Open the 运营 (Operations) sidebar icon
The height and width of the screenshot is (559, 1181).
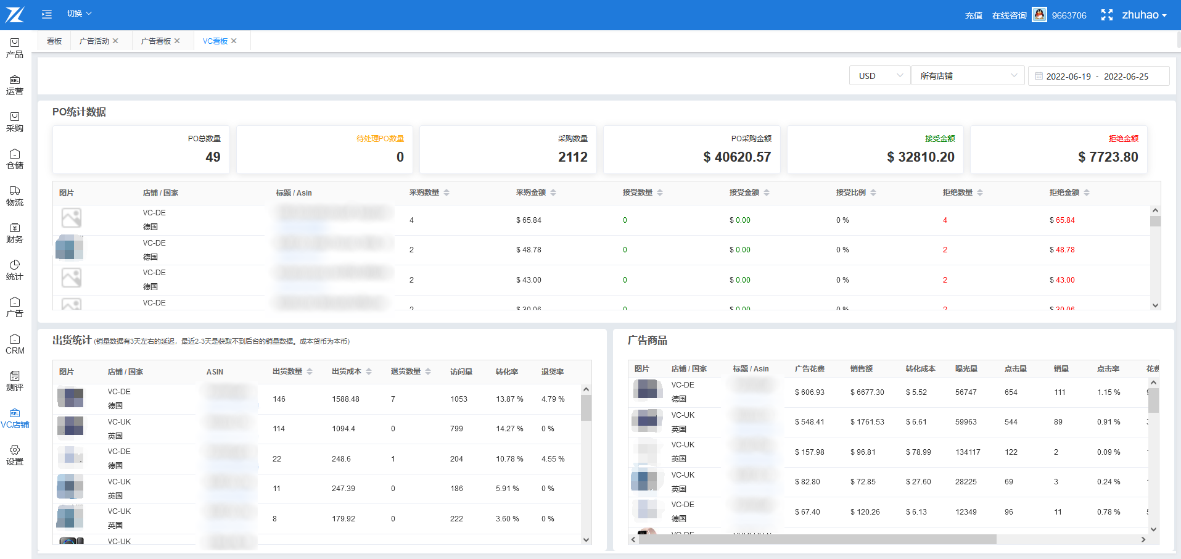tap(15, 85)
